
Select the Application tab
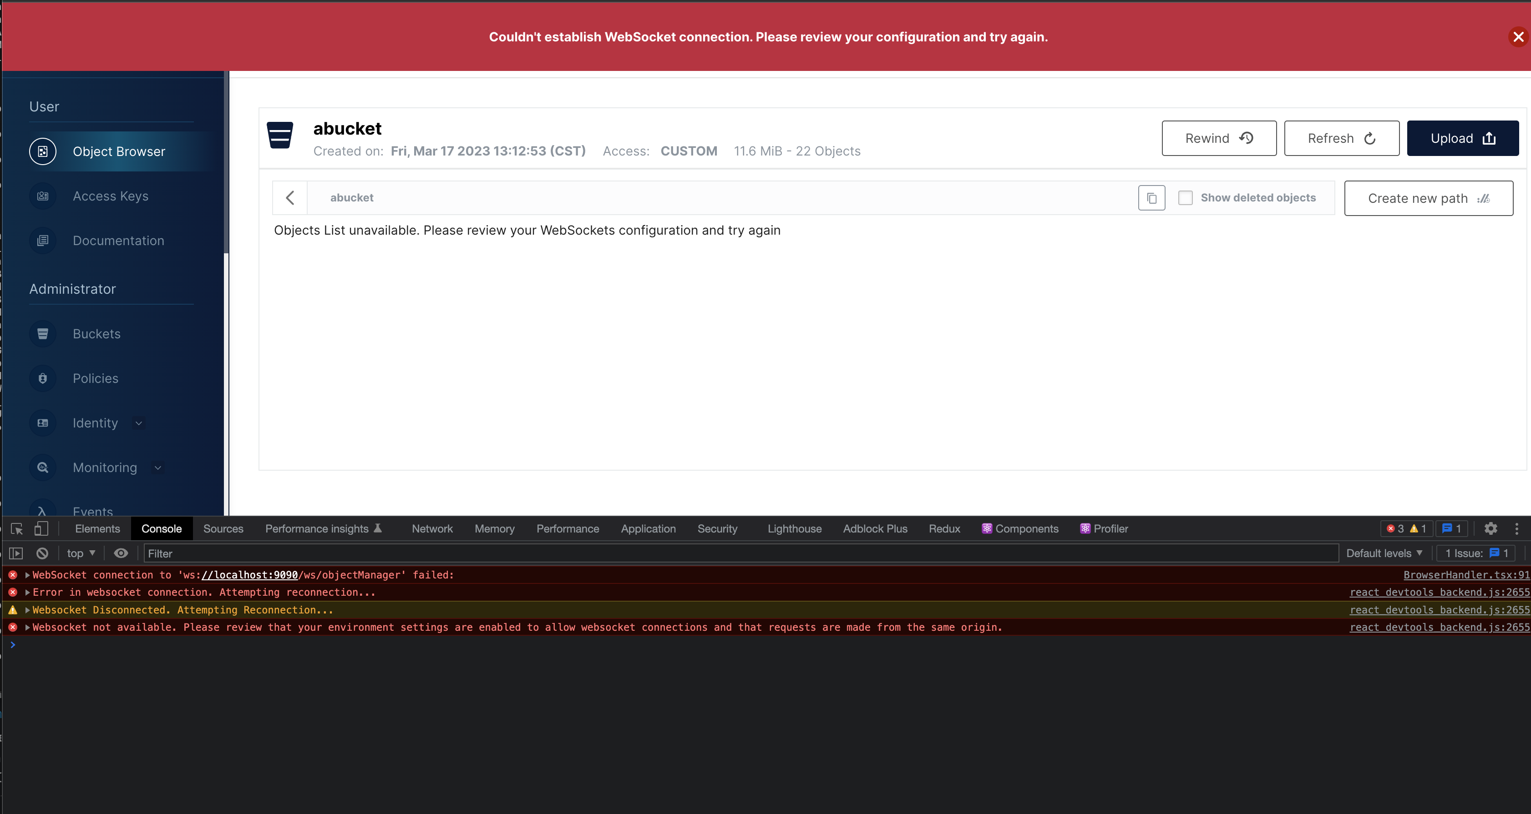[x=649, y=528]
